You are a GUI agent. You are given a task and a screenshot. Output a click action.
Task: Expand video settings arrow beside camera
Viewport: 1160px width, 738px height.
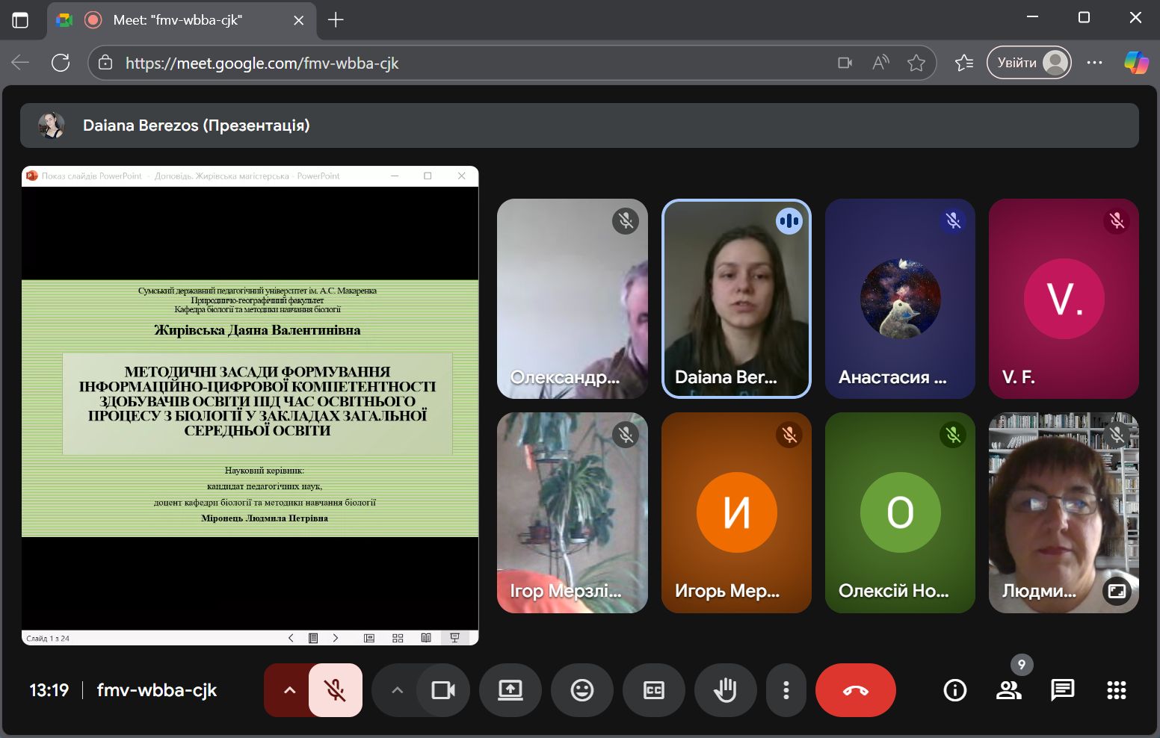[x=398, y=690]
